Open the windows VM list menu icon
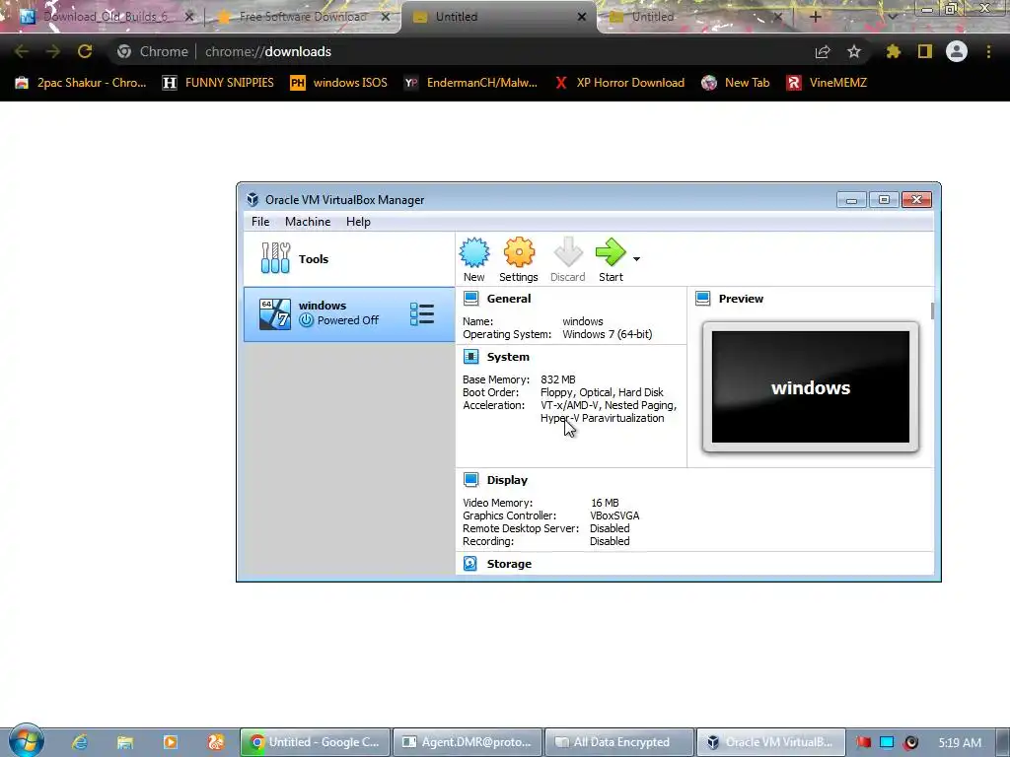Screen dimensions: 1010x757 click(422, 314)
